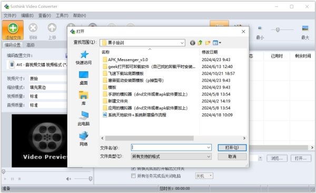
Task: Click the 打开... button in main window
Action: click(301, 158)
